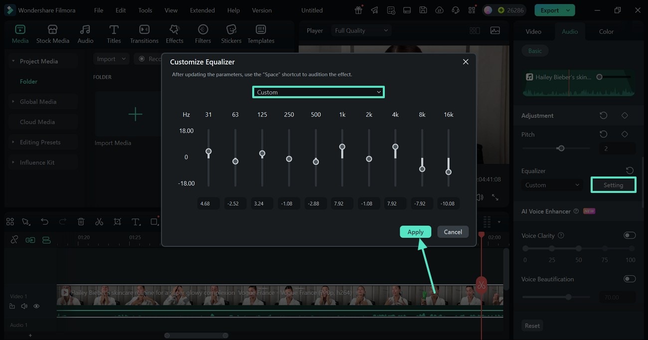Viewport: 648px width, 340px height.
Task: Switch to the Video tab
Action: click(x=533, y=31)
